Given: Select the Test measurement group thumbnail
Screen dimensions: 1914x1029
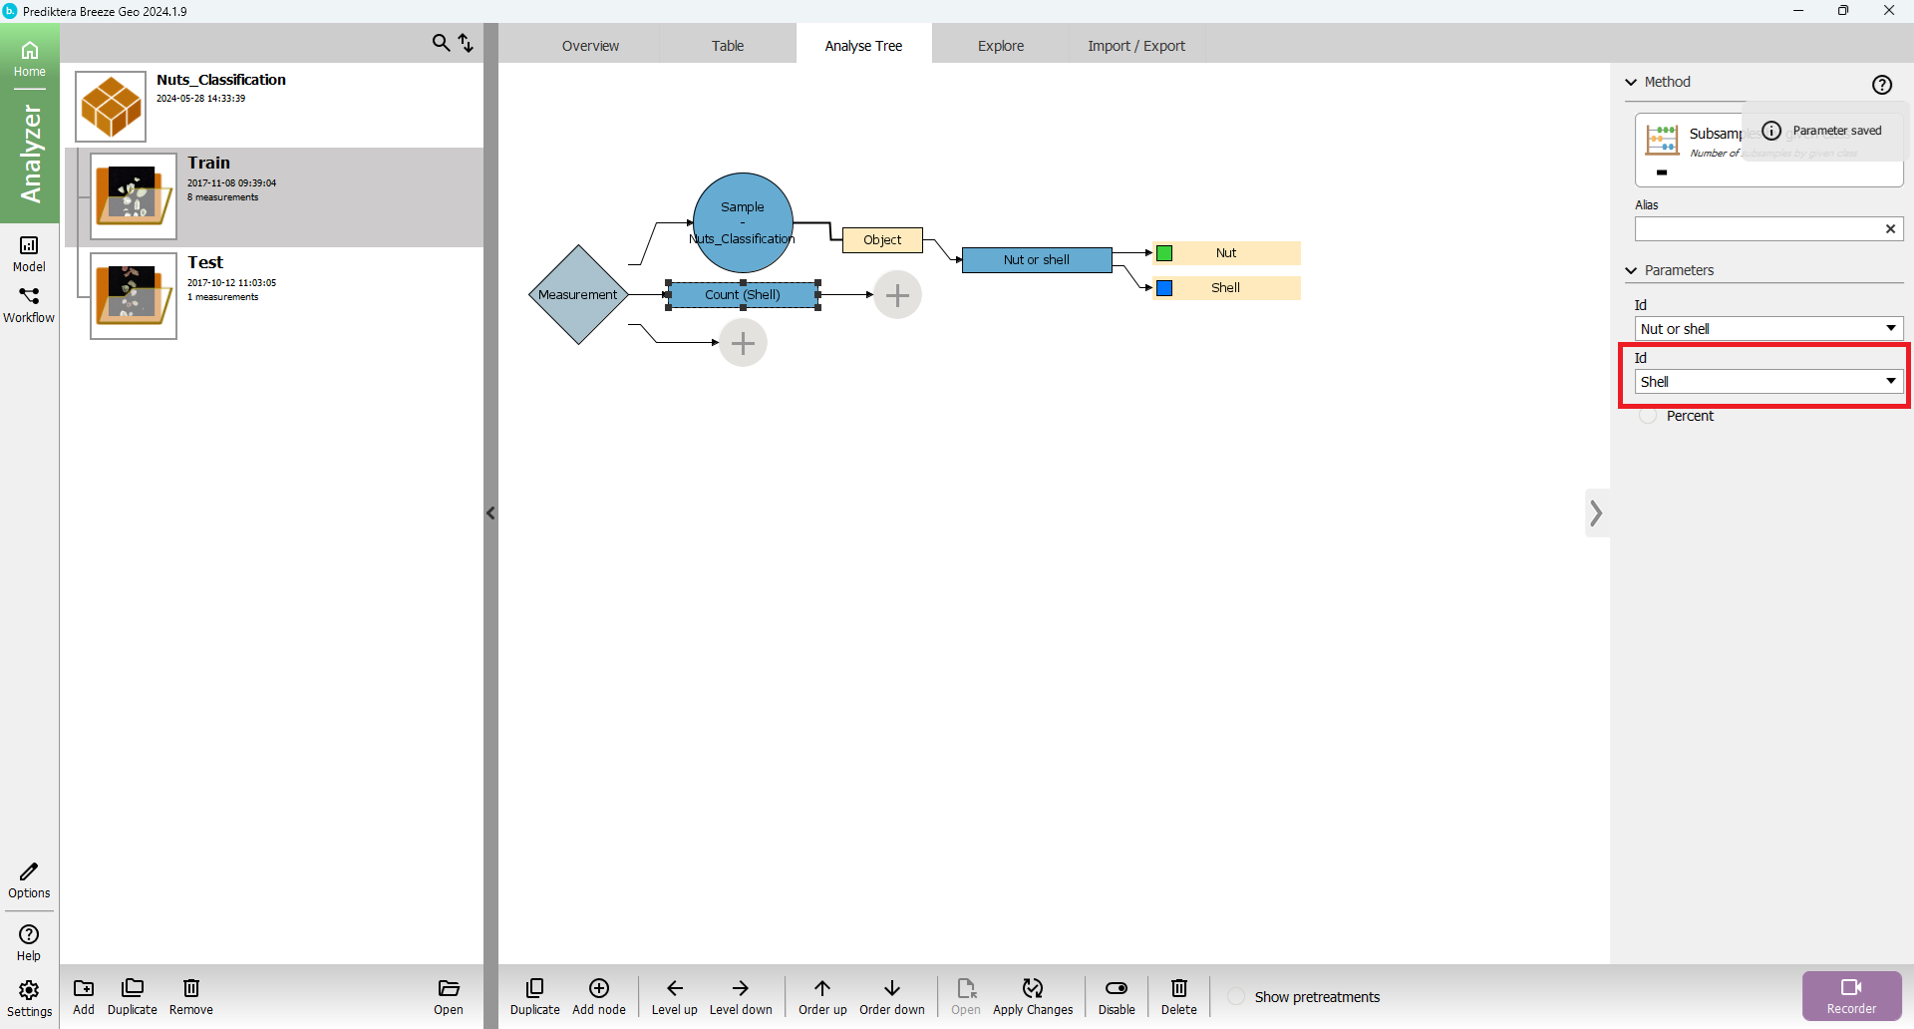Looking at the screenshot, I should coord(134,295).
